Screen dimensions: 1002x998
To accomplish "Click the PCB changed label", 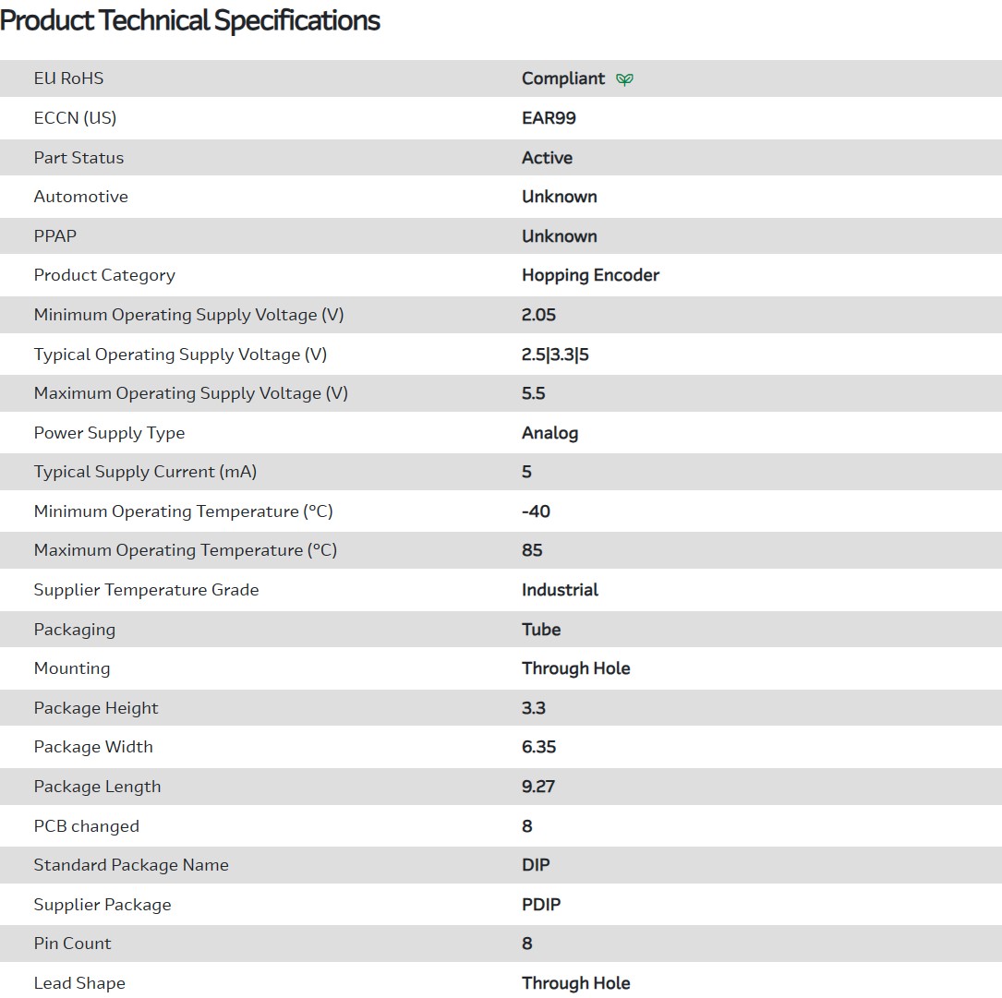I will tap(87, 826).
